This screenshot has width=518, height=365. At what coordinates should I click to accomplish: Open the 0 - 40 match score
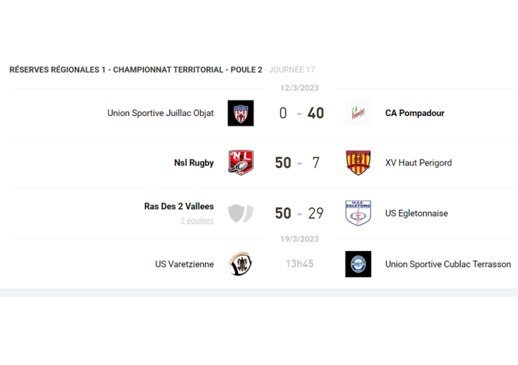tap(301, 113)
